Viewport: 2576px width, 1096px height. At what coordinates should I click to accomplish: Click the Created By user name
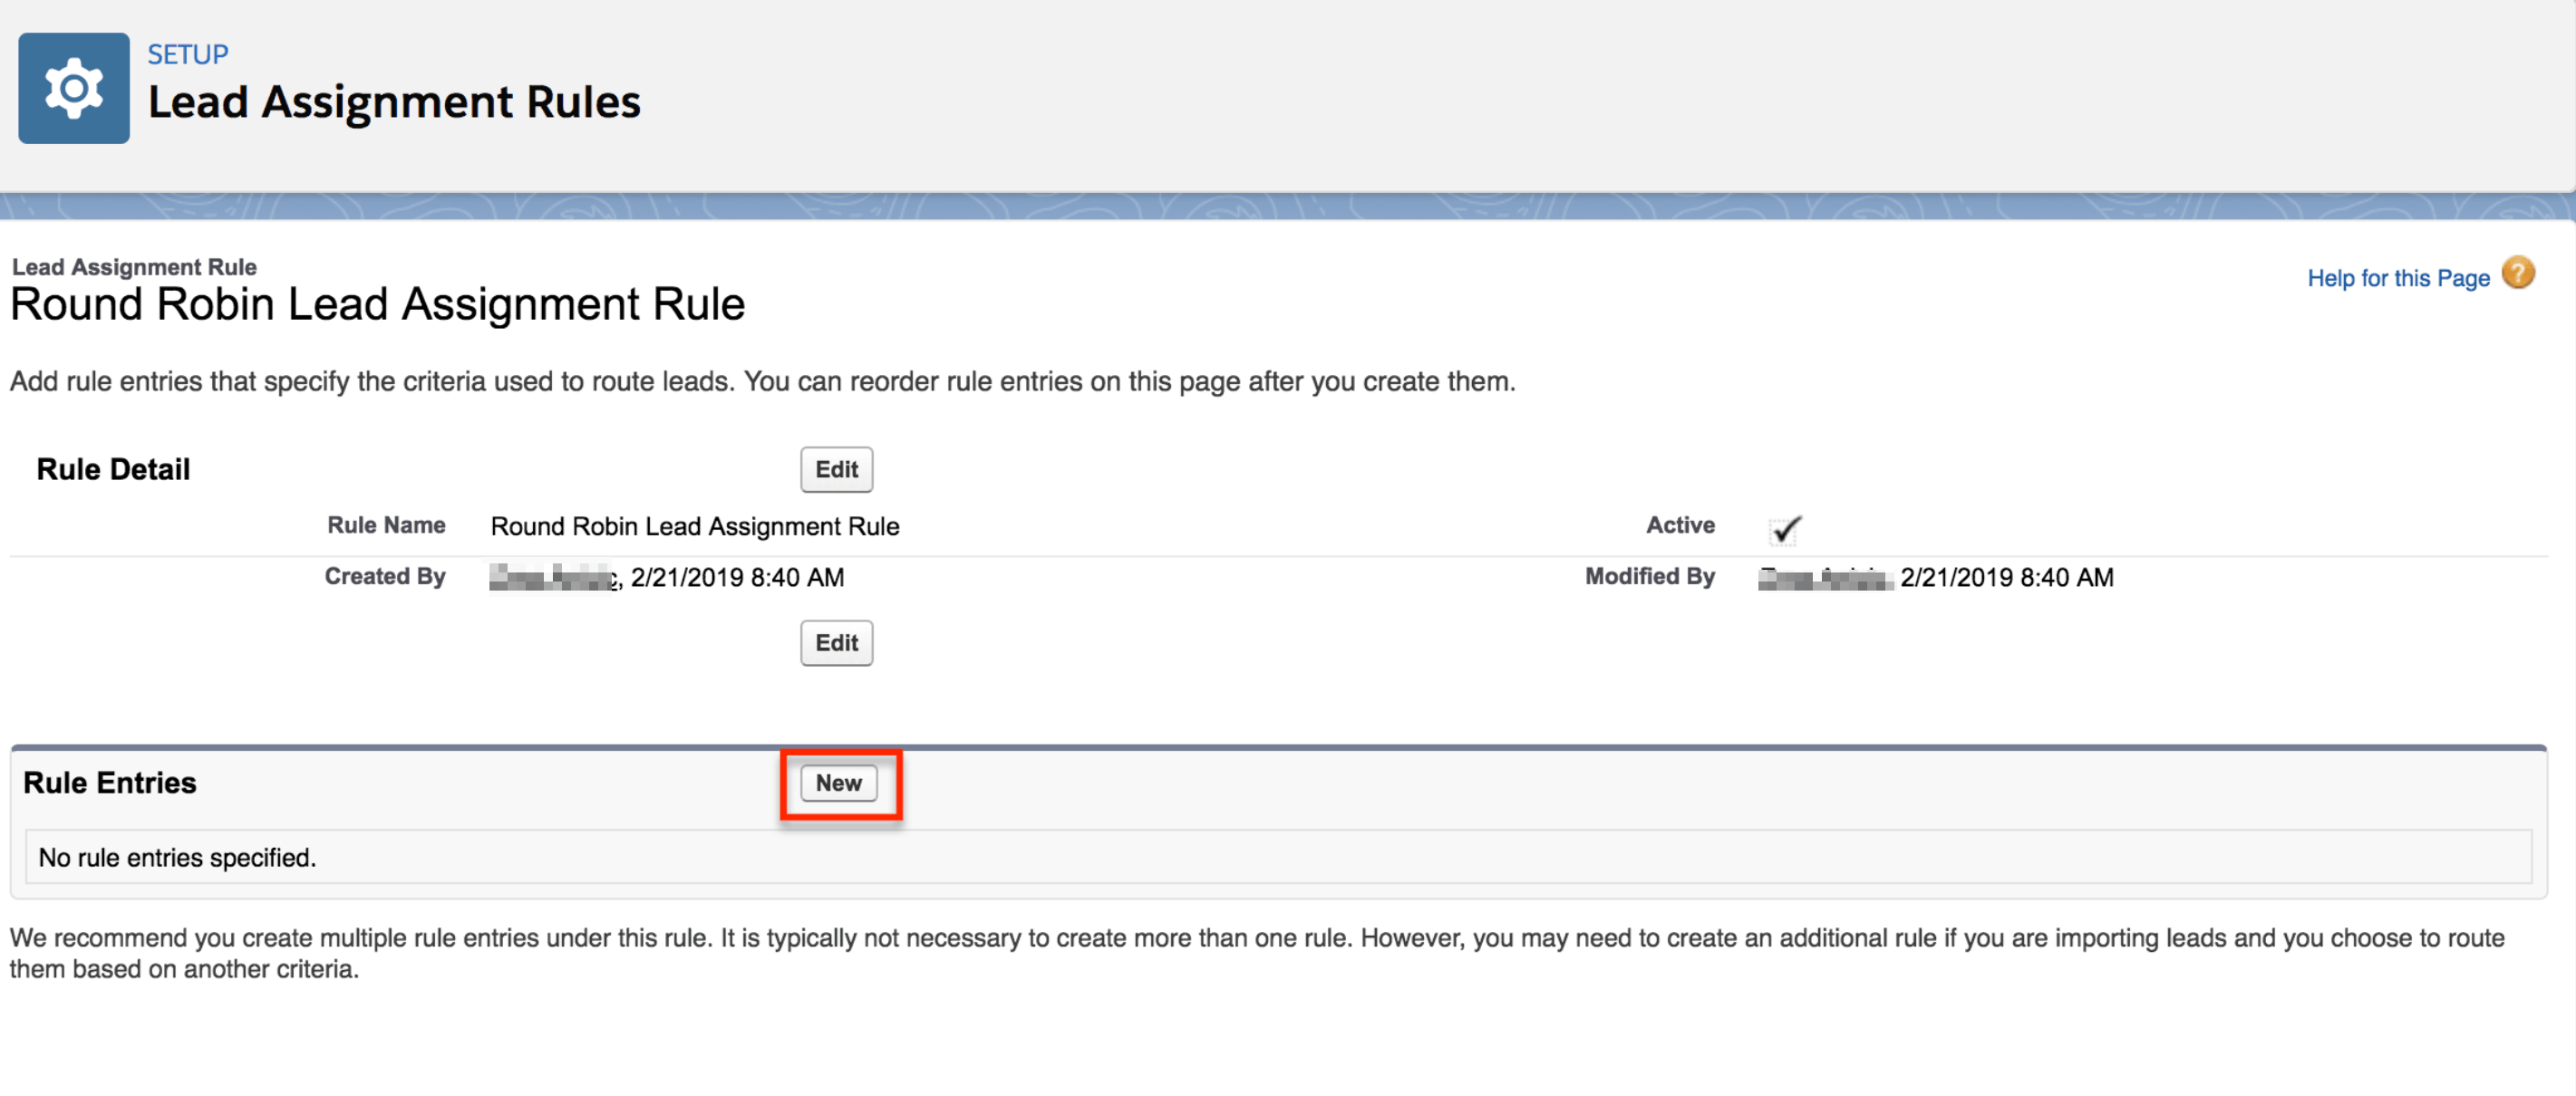[x=548, y=578]
